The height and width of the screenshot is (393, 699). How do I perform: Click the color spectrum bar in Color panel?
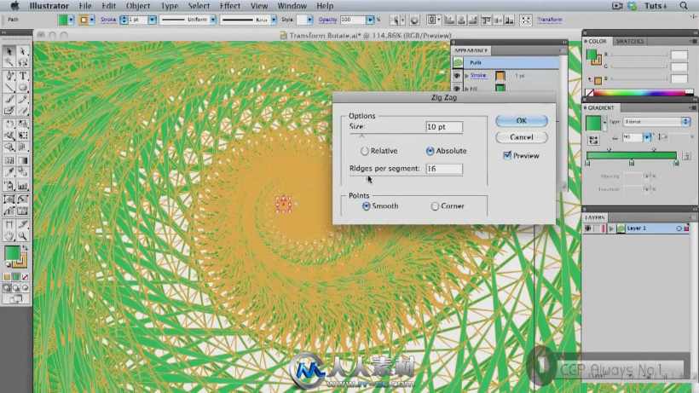click(x=639, y=93)
